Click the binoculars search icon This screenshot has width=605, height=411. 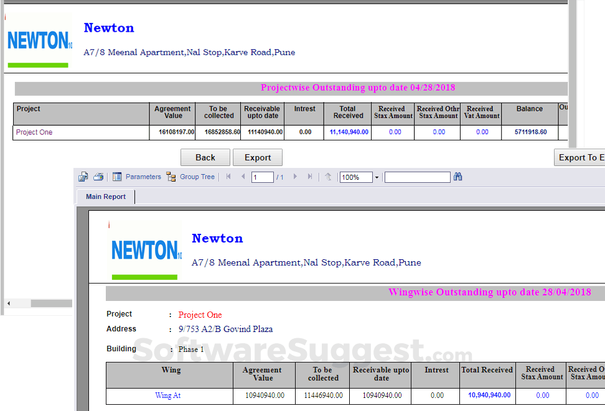pyautogui.click(x=457, y=177)
